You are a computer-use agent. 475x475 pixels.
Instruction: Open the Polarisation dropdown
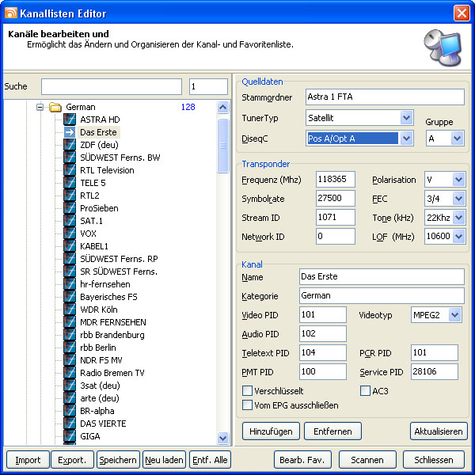pos(458,180)
